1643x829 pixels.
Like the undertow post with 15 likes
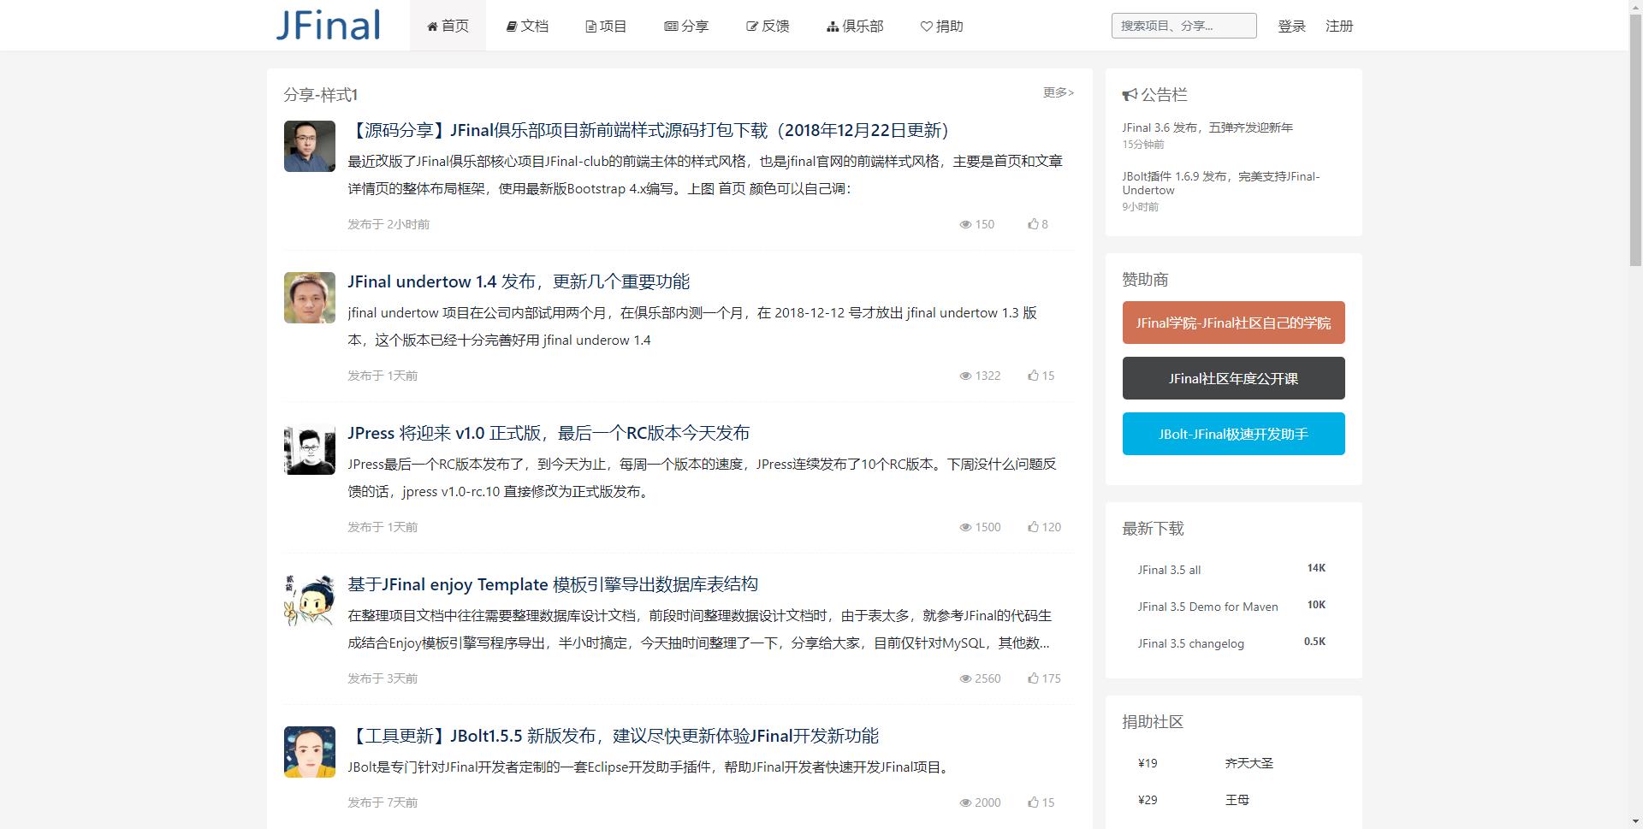1033,376
